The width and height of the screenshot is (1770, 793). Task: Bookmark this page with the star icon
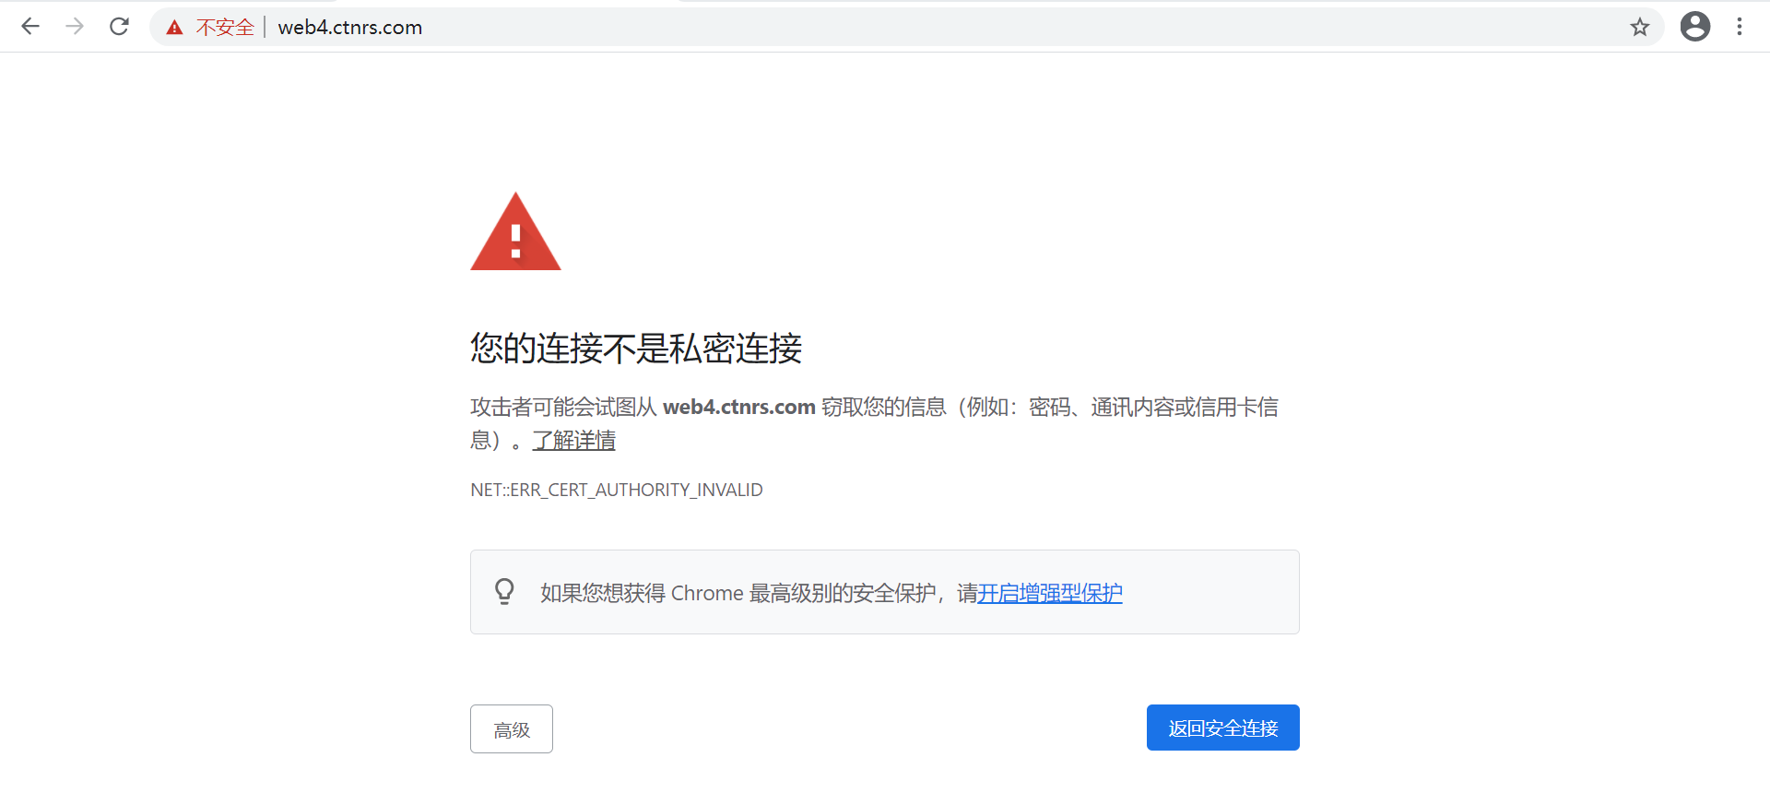click(x=1639, y=27)
